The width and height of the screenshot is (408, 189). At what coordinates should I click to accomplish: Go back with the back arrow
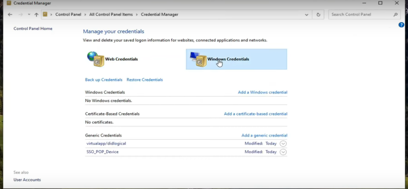click(10, 15)
